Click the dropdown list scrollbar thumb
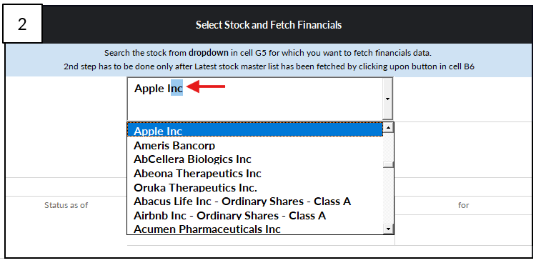Image resolution: width=541 pixels, height=263 pixels. (389, 164)
